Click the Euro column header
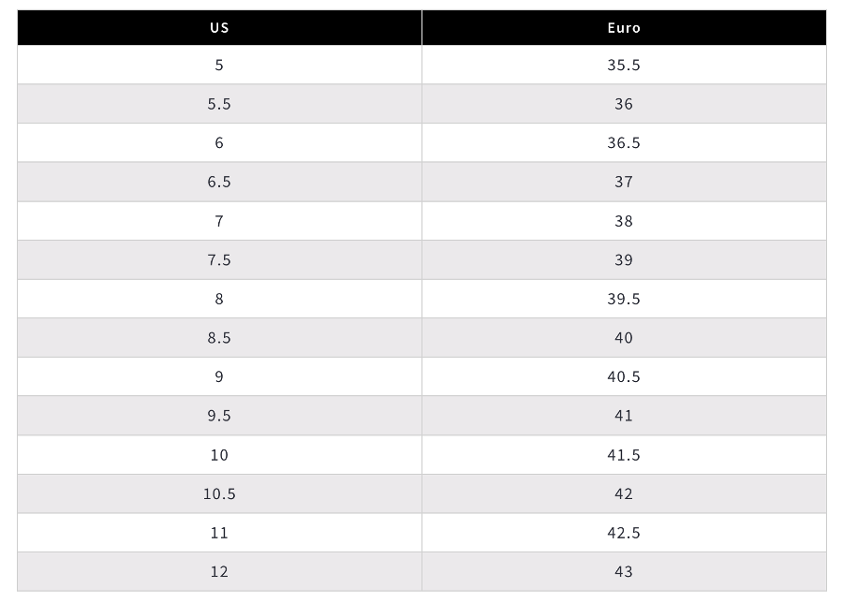This screenshot has height=603, width=843. point(624,27)
